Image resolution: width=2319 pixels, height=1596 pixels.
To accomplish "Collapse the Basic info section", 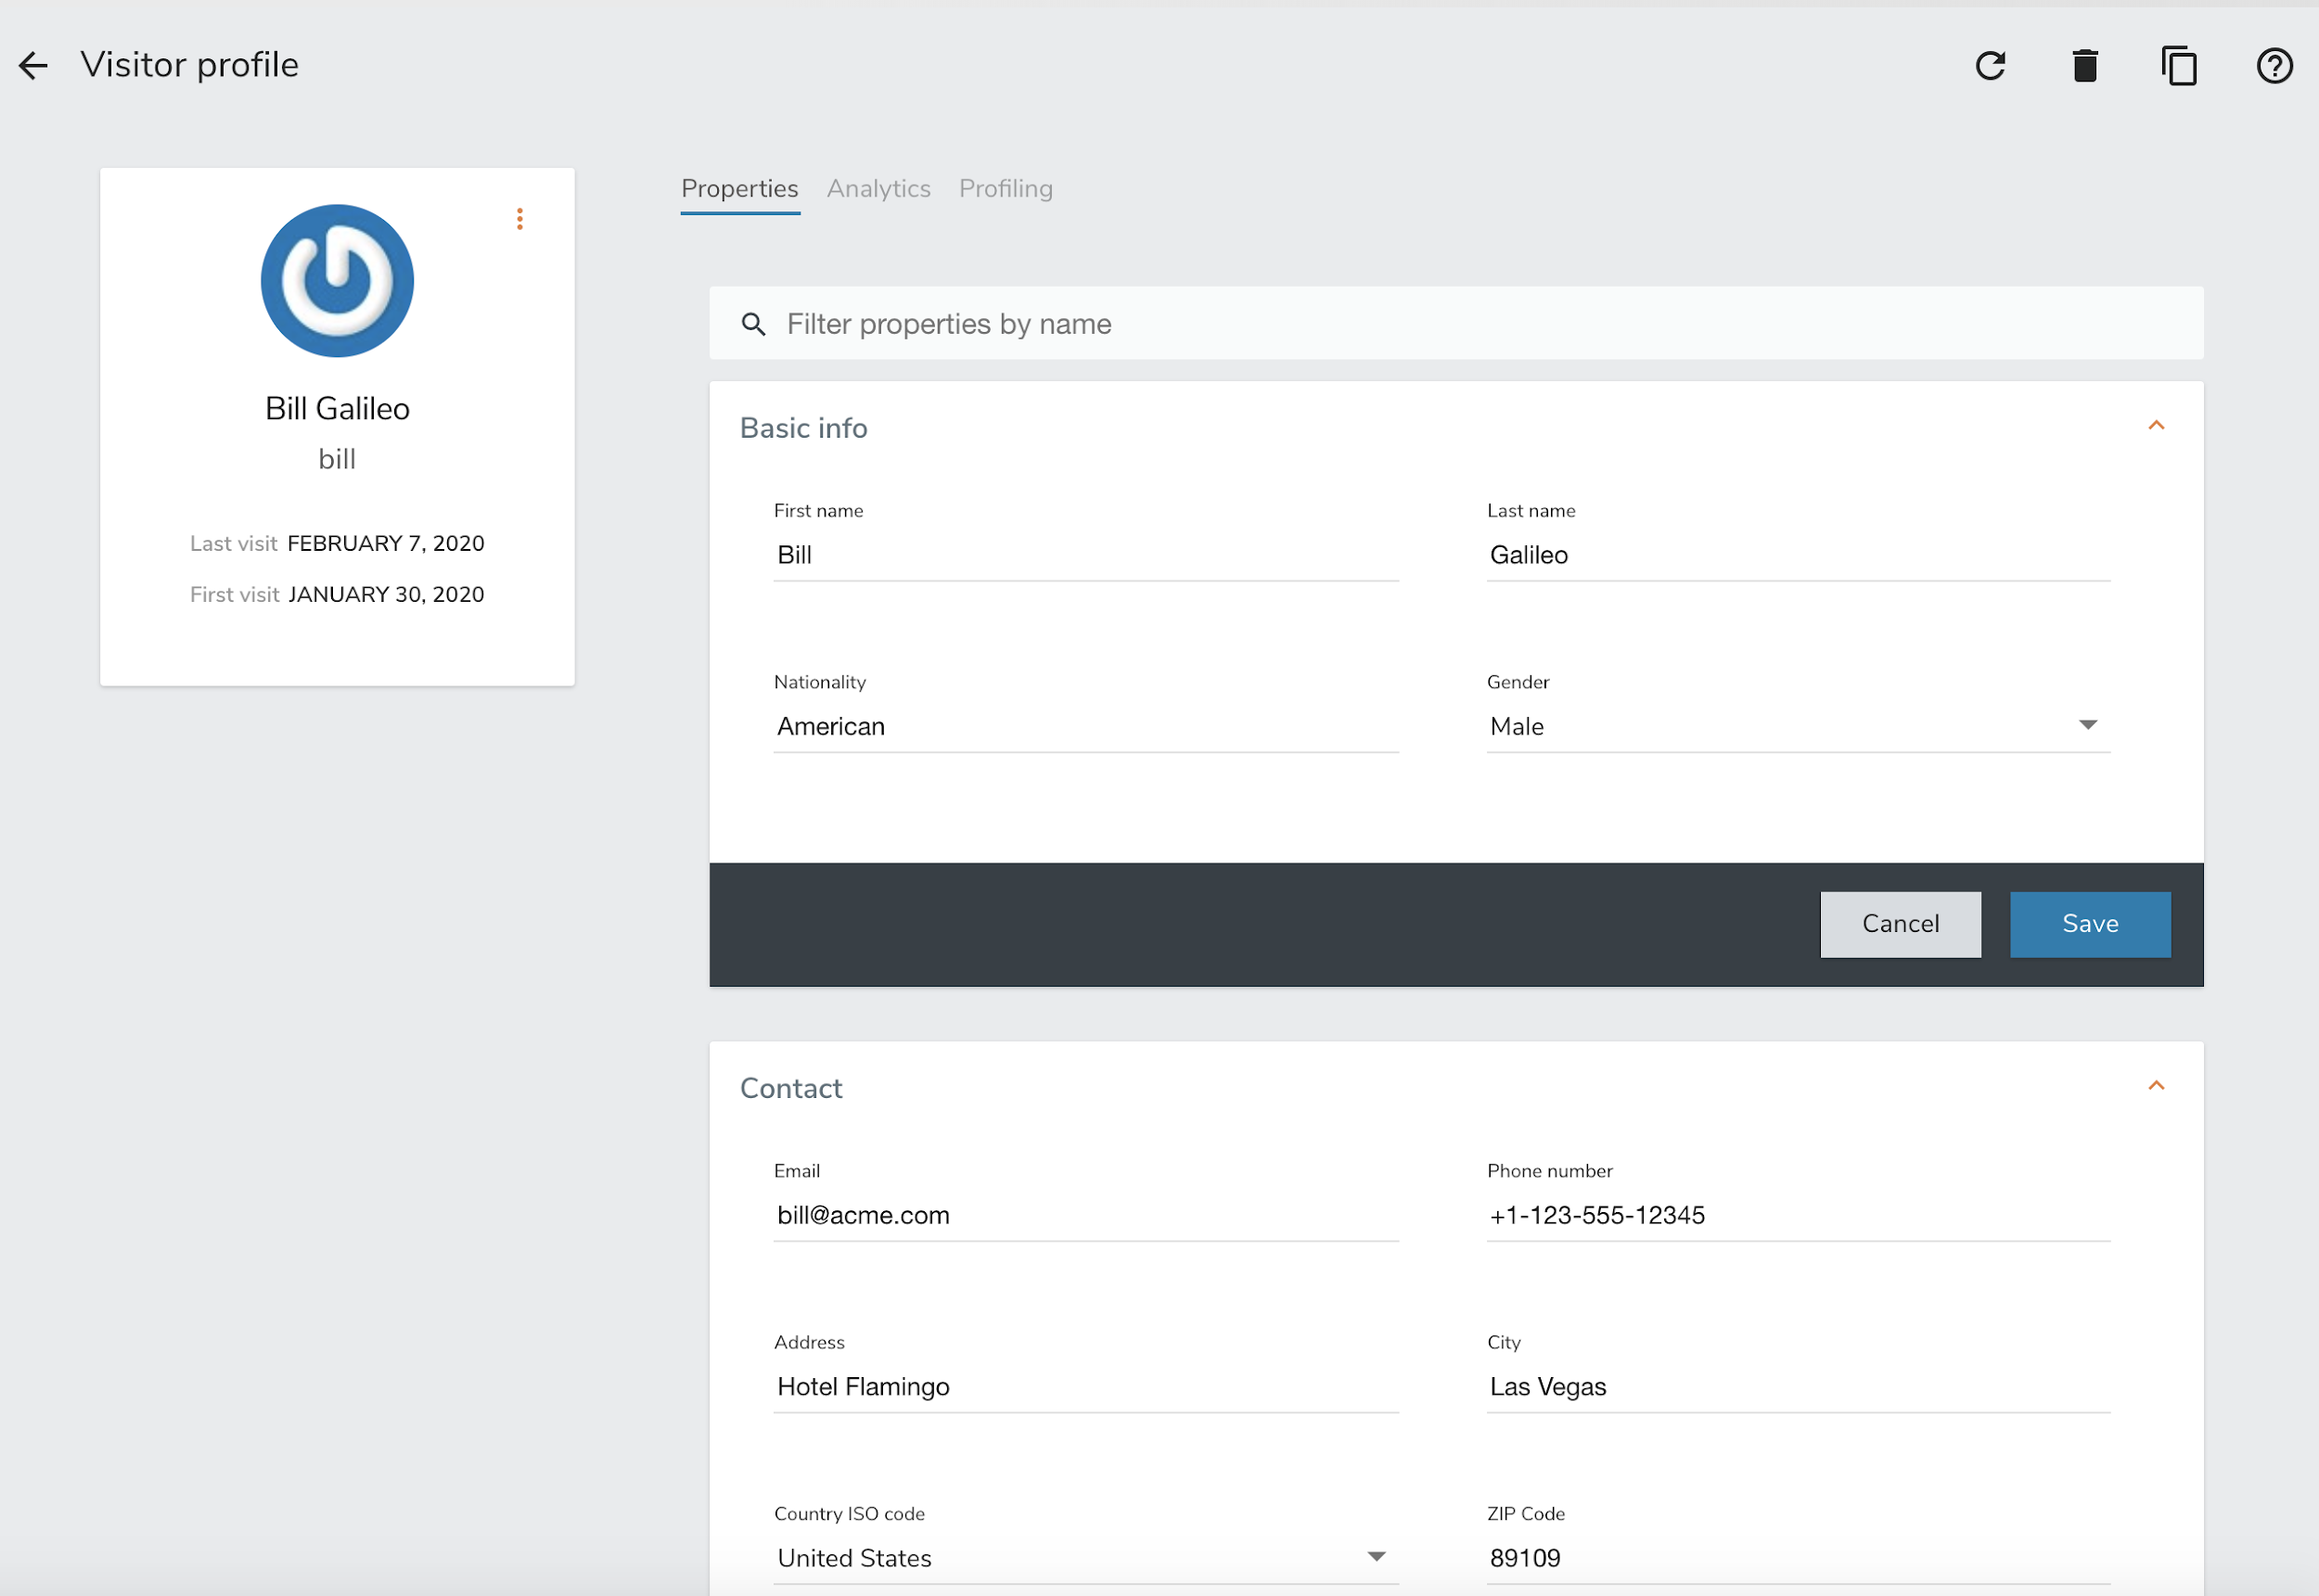I will click(x=2156, y=426).
